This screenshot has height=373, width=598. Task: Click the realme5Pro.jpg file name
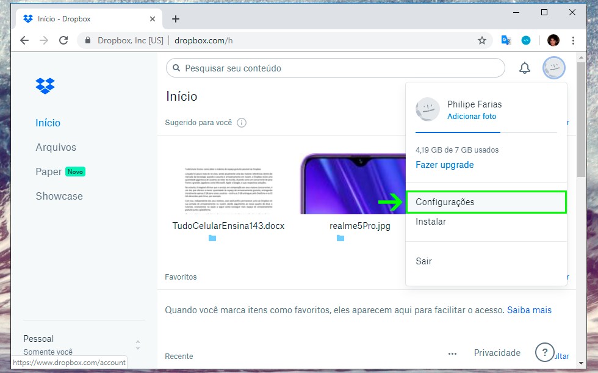tap(360, 226)
